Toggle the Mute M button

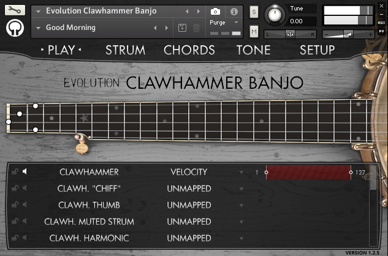point(254,31)
